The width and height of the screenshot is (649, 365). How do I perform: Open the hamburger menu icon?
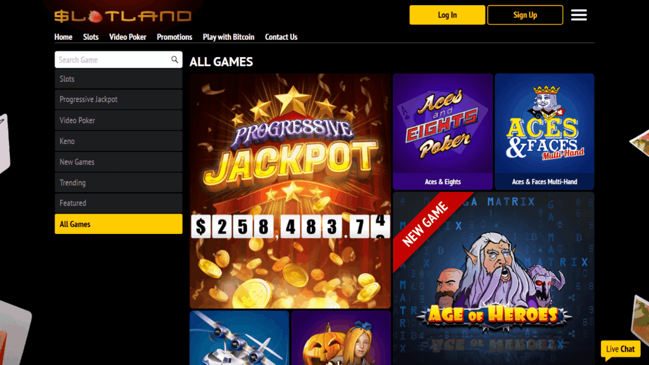(579, 15)
